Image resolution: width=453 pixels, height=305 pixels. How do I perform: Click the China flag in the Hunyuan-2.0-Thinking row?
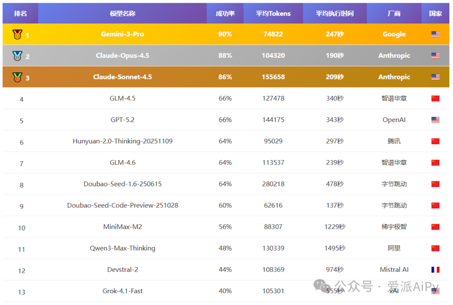tap(435, 141)
